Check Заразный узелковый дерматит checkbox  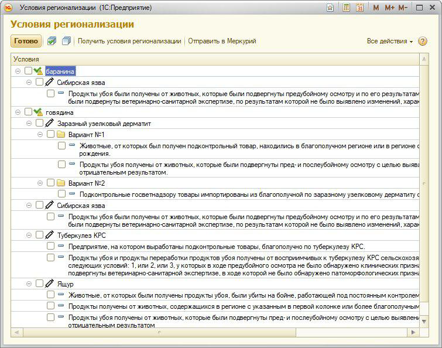pyautogui.click(x=39, y=123)
